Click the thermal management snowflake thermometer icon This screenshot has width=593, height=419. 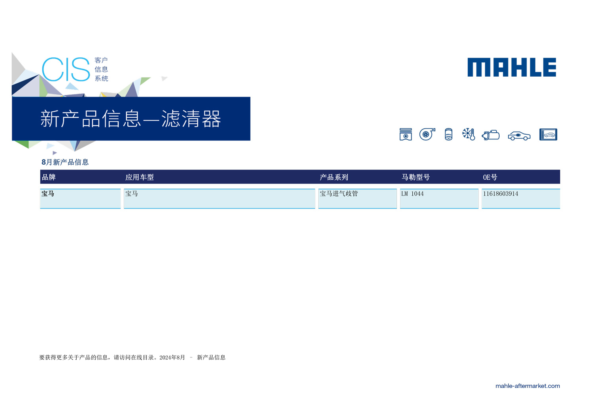tap(468, 134)
